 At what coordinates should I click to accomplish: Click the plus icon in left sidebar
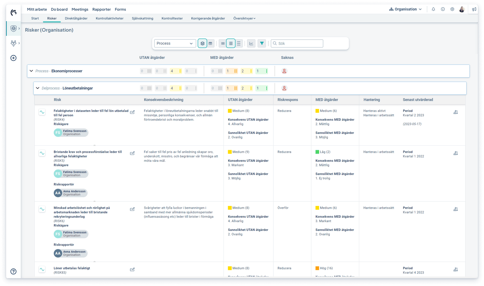[14, 58]
